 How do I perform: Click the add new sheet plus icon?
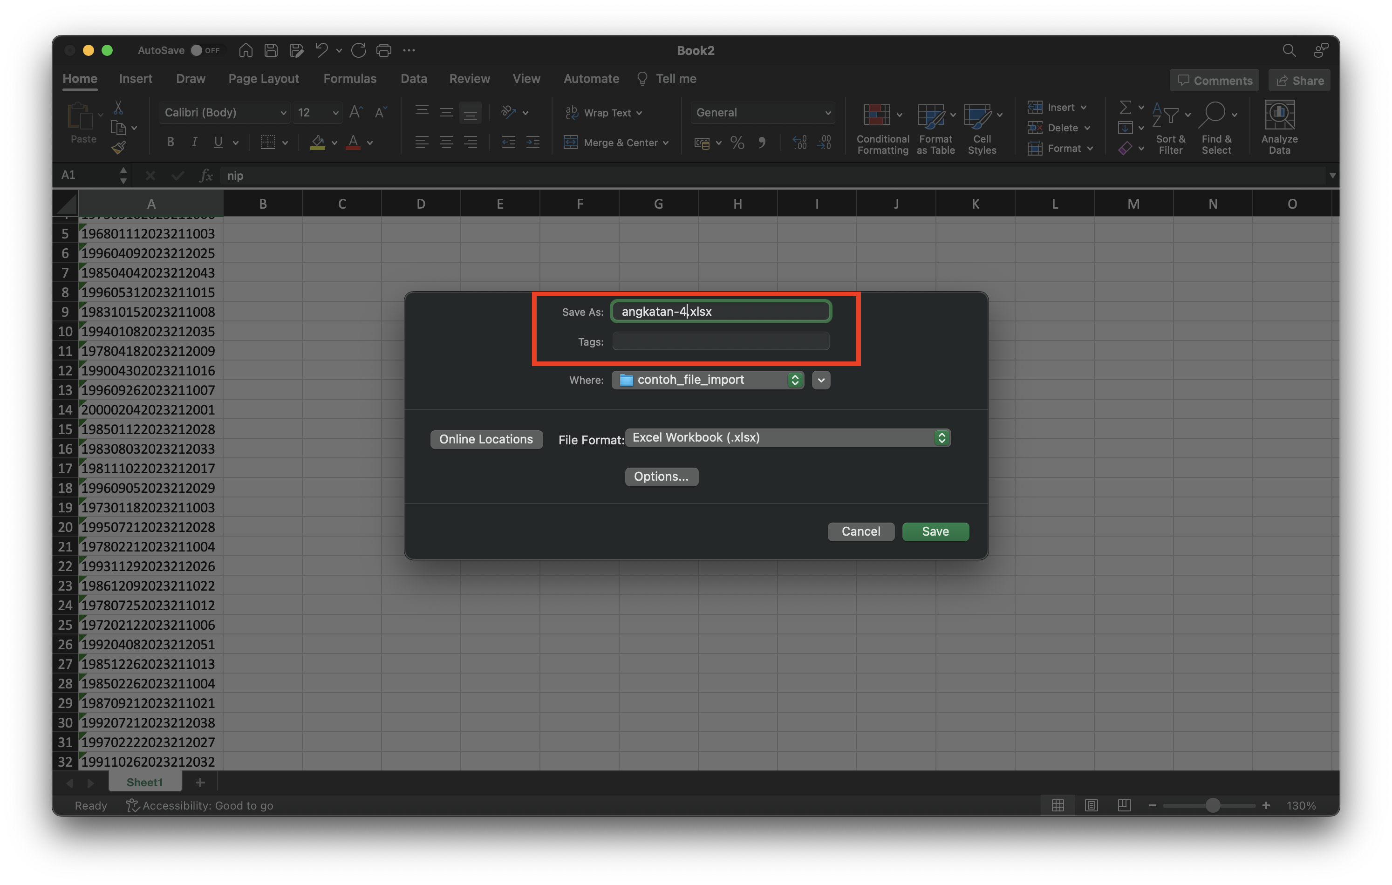click(200, 782)
